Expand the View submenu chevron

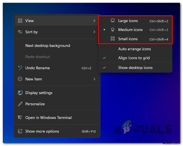[94, 21]
